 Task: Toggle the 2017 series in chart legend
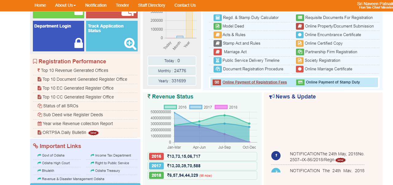pos(195,107)
